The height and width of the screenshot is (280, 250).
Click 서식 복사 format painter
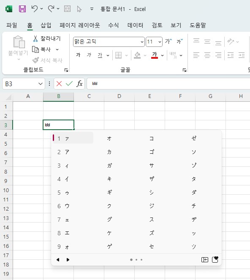[47, 60]
